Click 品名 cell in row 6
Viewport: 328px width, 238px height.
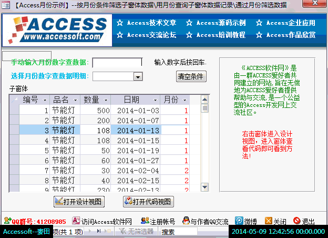[x=65, y=160]
